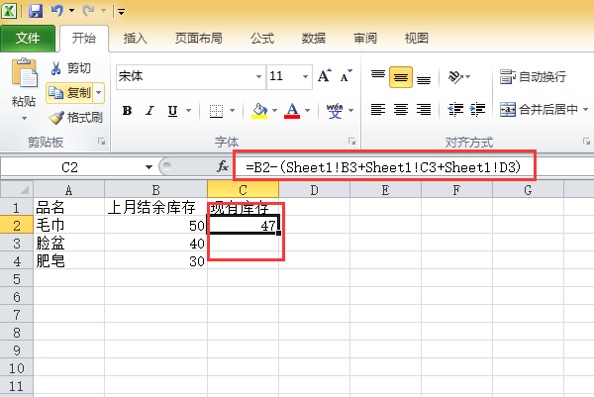Click the 复制 copy button
Screen dimensions: 594x397
tap(69, 92)
